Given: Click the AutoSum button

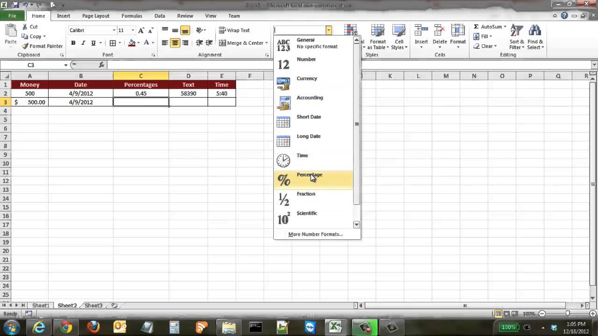Looking at the screenshot, I should [487, 27].
